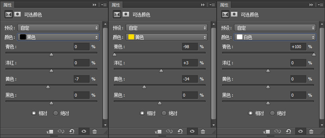Click 青色 slider handle in Yellow (黄色) panel

pos(114,55)
